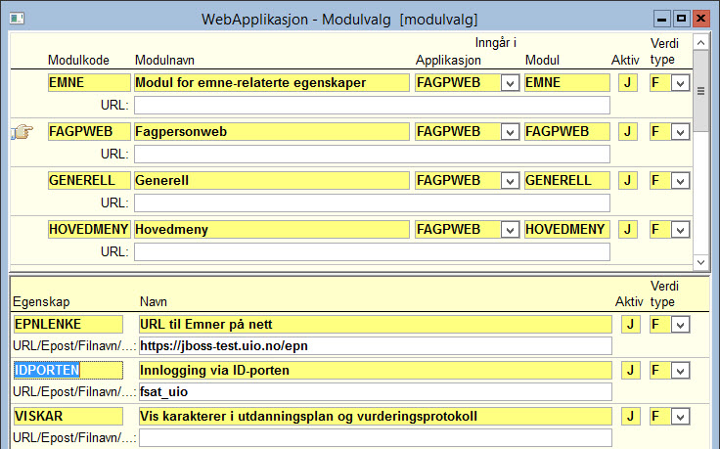The width and height of the screenshot is (720, 449).
Task: Click the VISKAR property field
Action: (67, 416)
